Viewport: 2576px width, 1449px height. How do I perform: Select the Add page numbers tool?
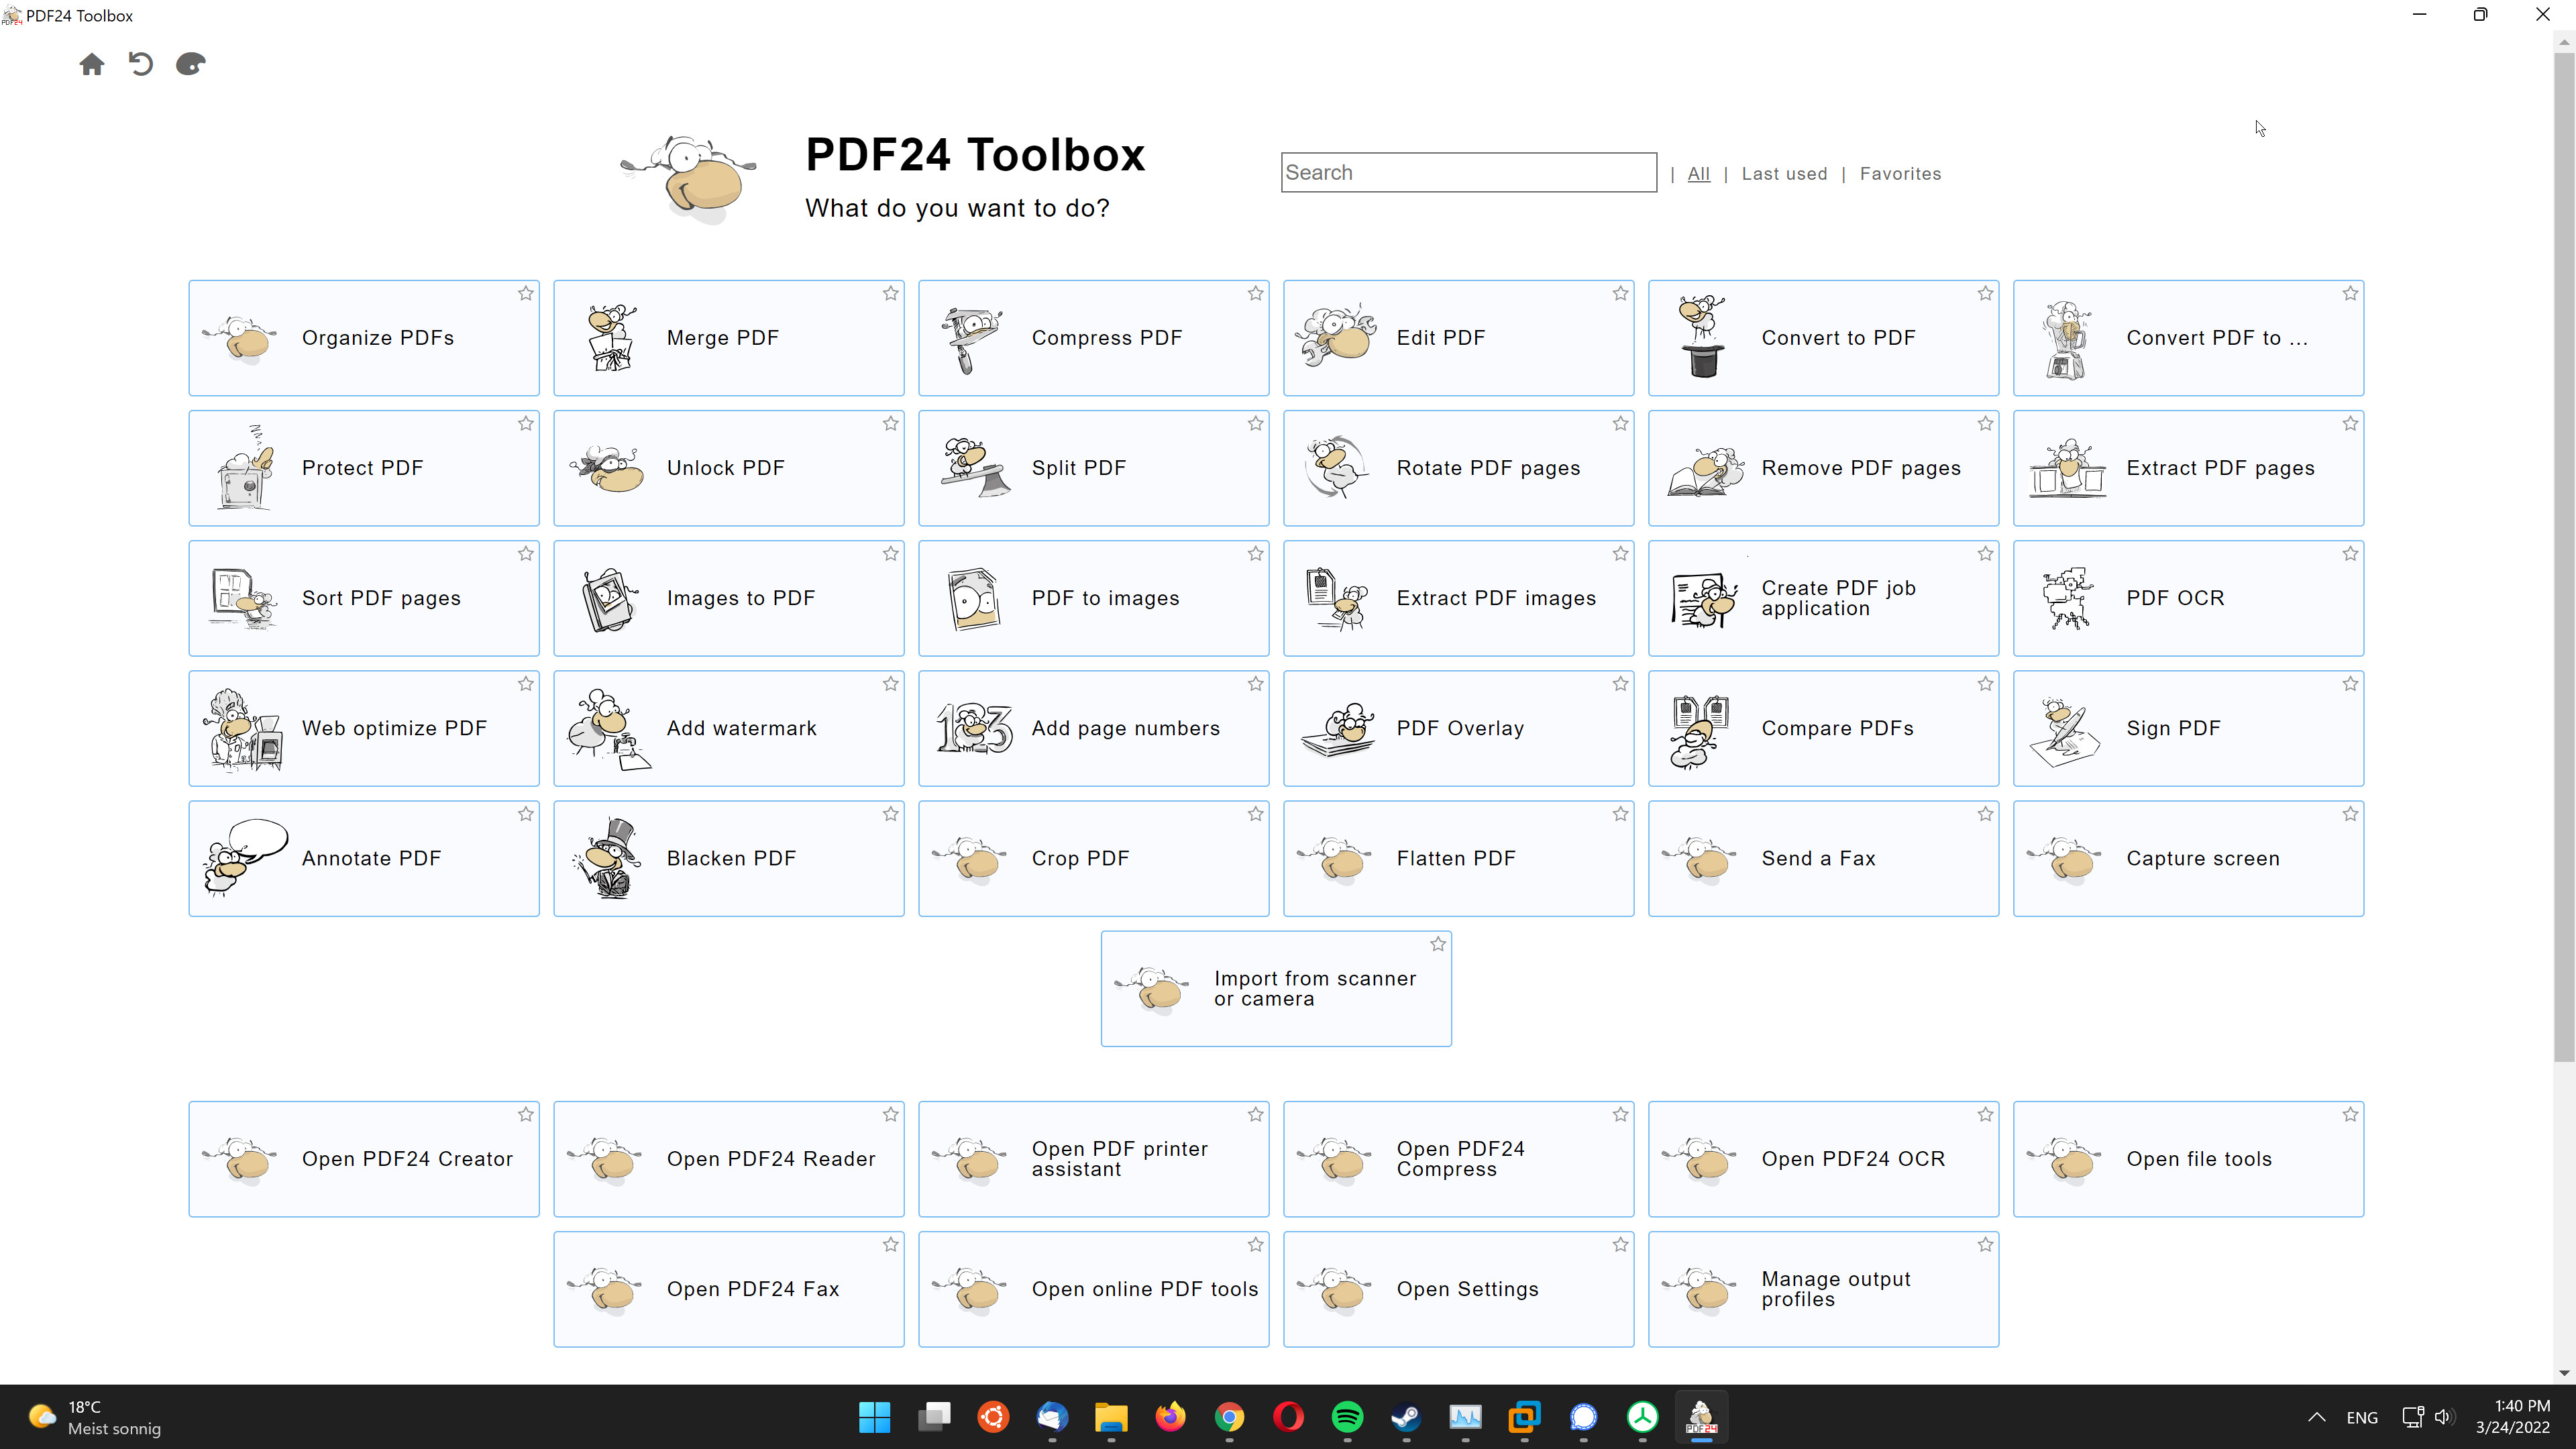(1094, 728)
